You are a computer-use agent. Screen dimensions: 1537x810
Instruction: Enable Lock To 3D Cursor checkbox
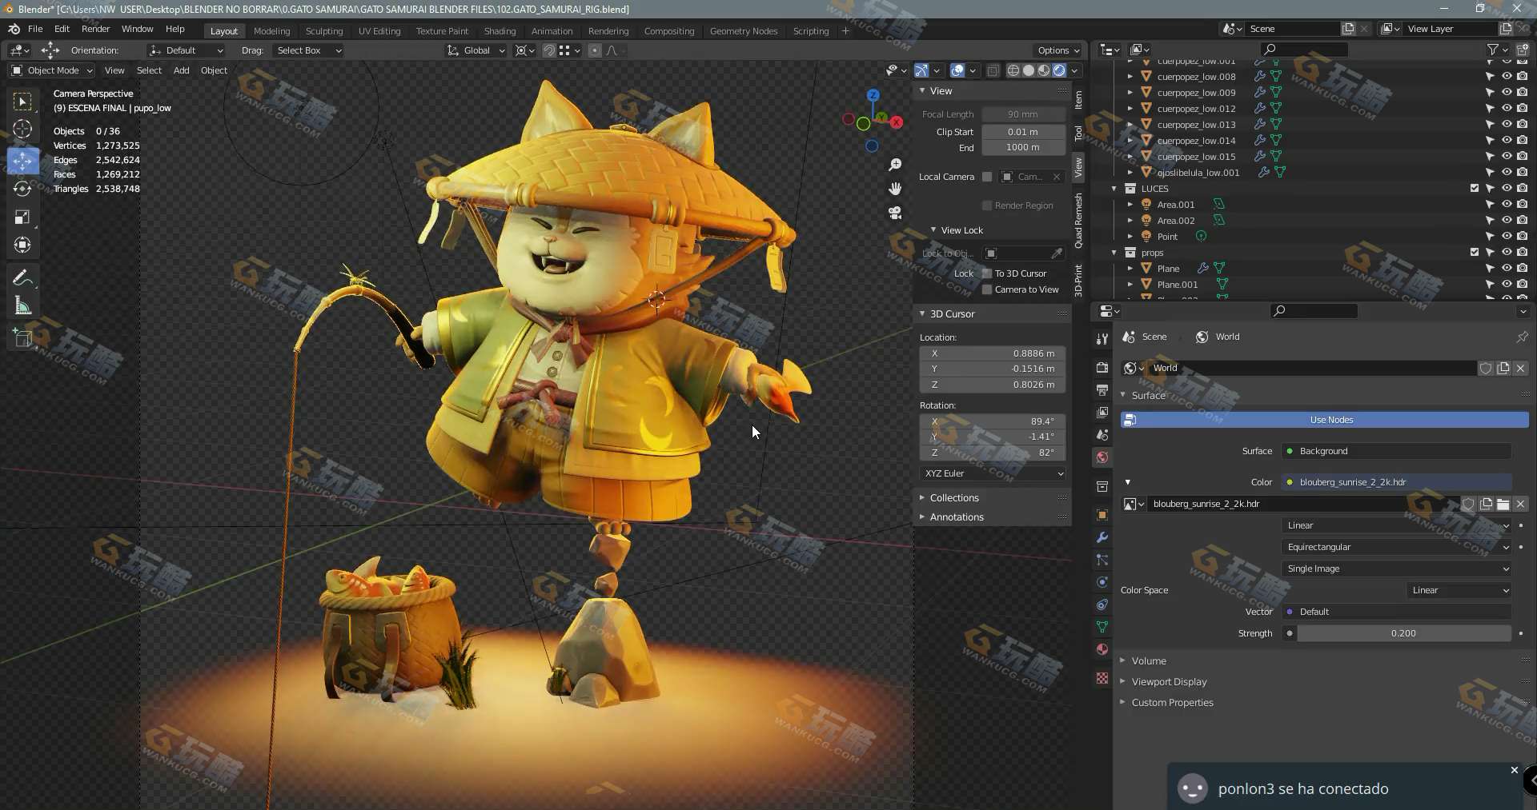[x=987, y=273]
